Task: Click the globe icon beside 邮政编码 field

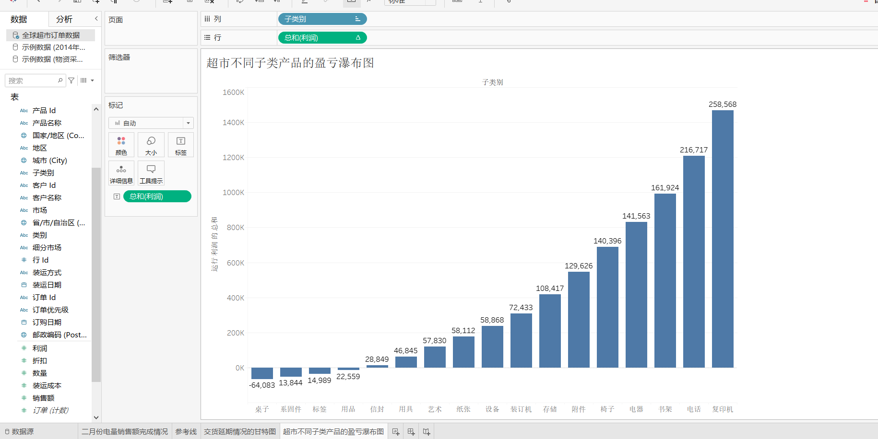Action: pos(24,335)
